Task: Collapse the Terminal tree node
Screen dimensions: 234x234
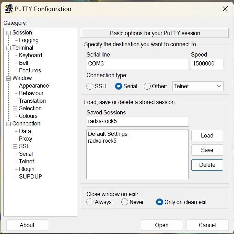Action: coord(9,48)
